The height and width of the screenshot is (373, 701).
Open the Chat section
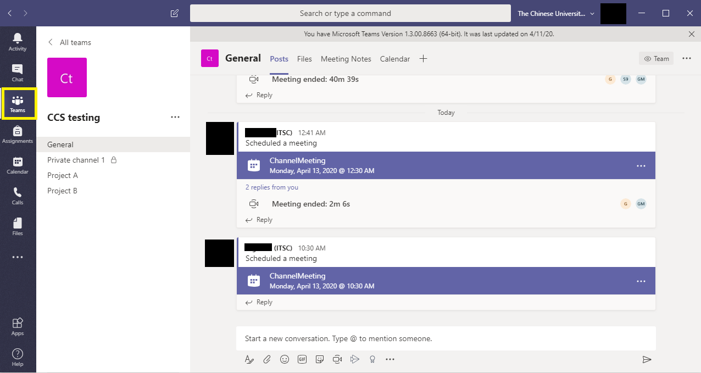click(18, 73)
